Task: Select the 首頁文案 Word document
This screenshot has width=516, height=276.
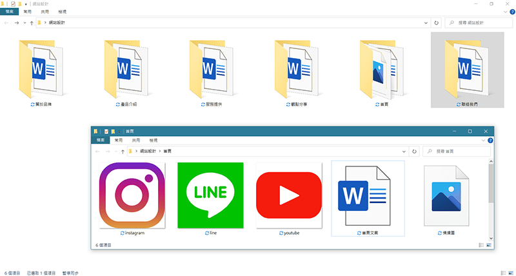Action: 367,196
